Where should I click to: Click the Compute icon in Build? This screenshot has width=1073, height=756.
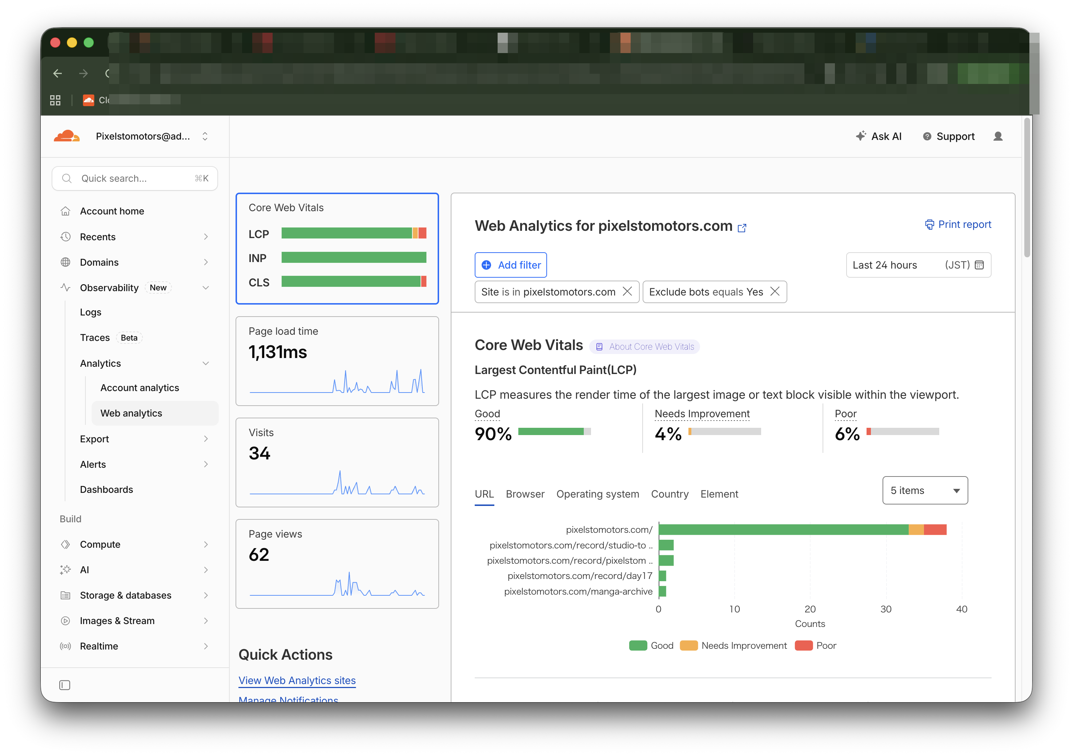click(65, 544)
